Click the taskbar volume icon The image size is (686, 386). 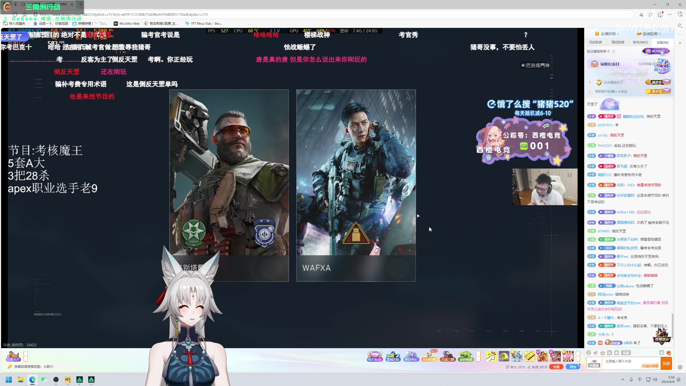pos(655,380)
